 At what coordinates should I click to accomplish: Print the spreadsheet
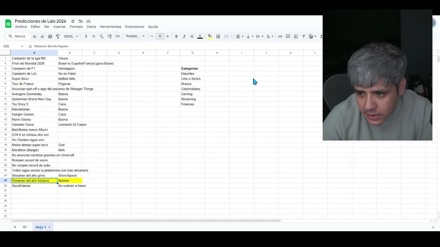point(50,36)
